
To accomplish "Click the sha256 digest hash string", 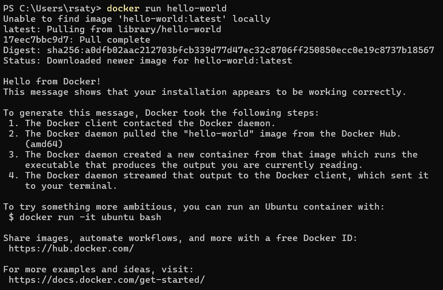I will [x=241, y=50].
